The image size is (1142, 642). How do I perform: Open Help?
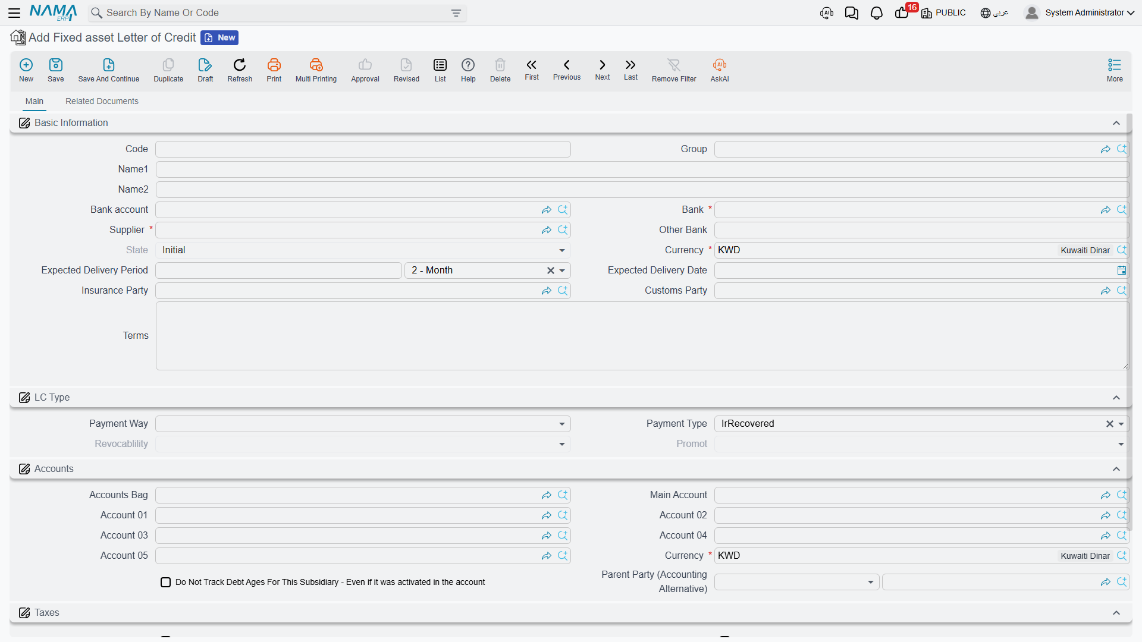468,70
